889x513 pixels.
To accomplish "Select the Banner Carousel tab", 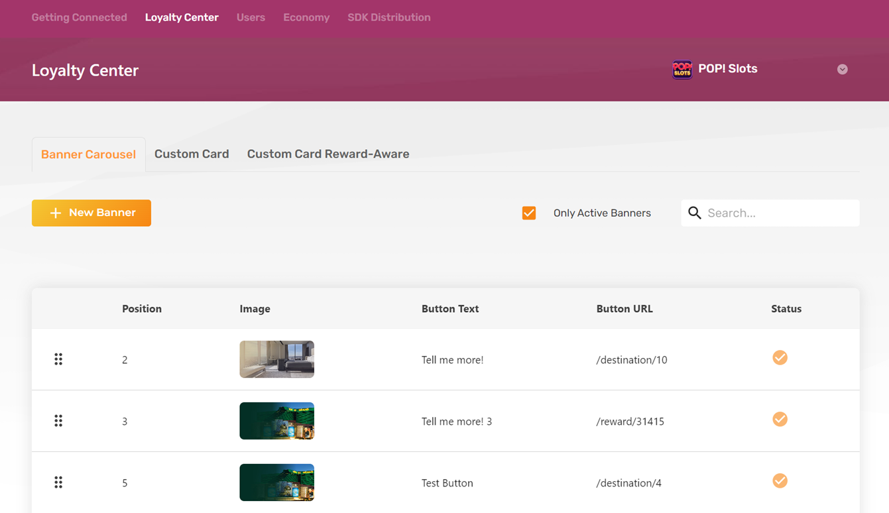I will coord(88,154).
